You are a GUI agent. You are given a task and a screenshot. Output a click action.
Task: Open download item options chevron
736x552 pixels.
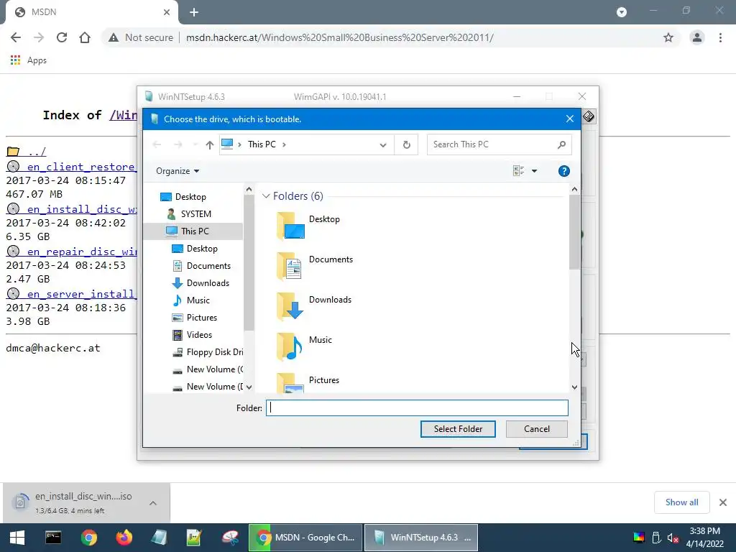click(x=153, y=503)
